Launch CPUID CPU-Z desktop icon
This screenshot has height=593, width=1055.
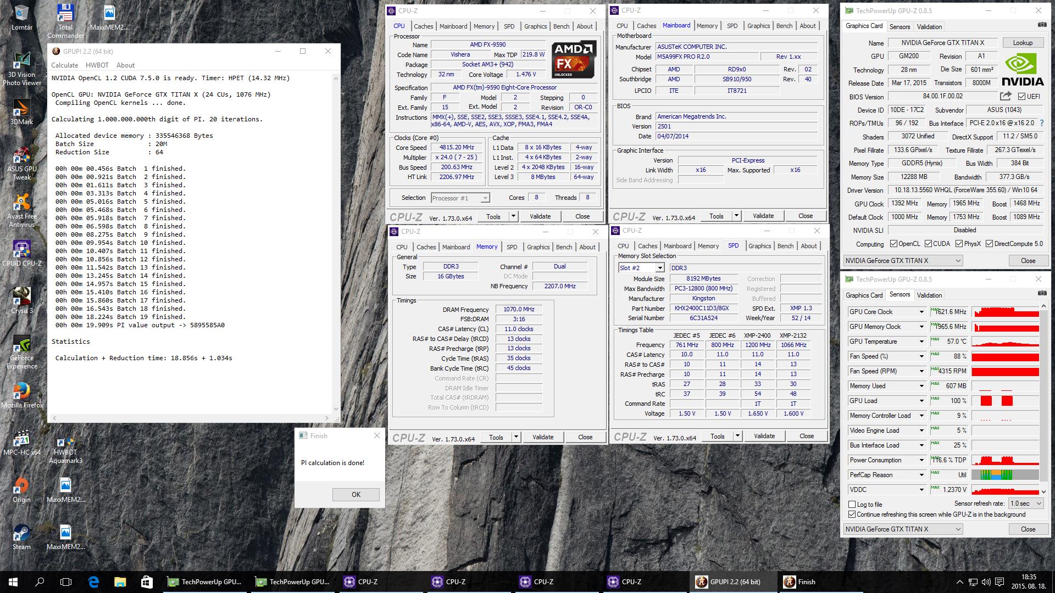21,254
